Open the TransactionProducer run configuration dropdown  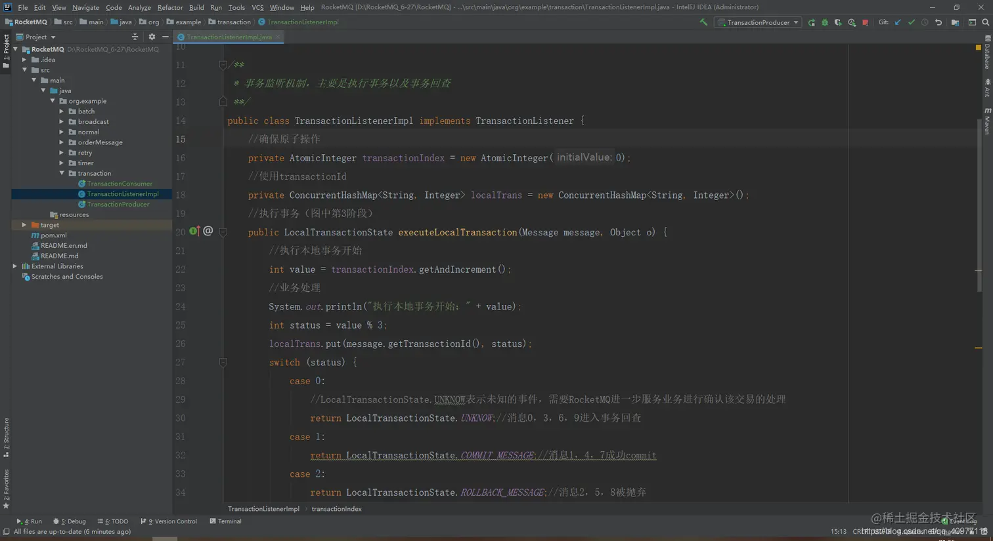pos(759,22)
